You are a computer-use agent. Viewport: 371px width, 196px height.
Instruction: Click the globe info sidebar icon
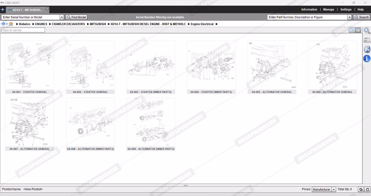pyautogui.click(x=367, y=49)
